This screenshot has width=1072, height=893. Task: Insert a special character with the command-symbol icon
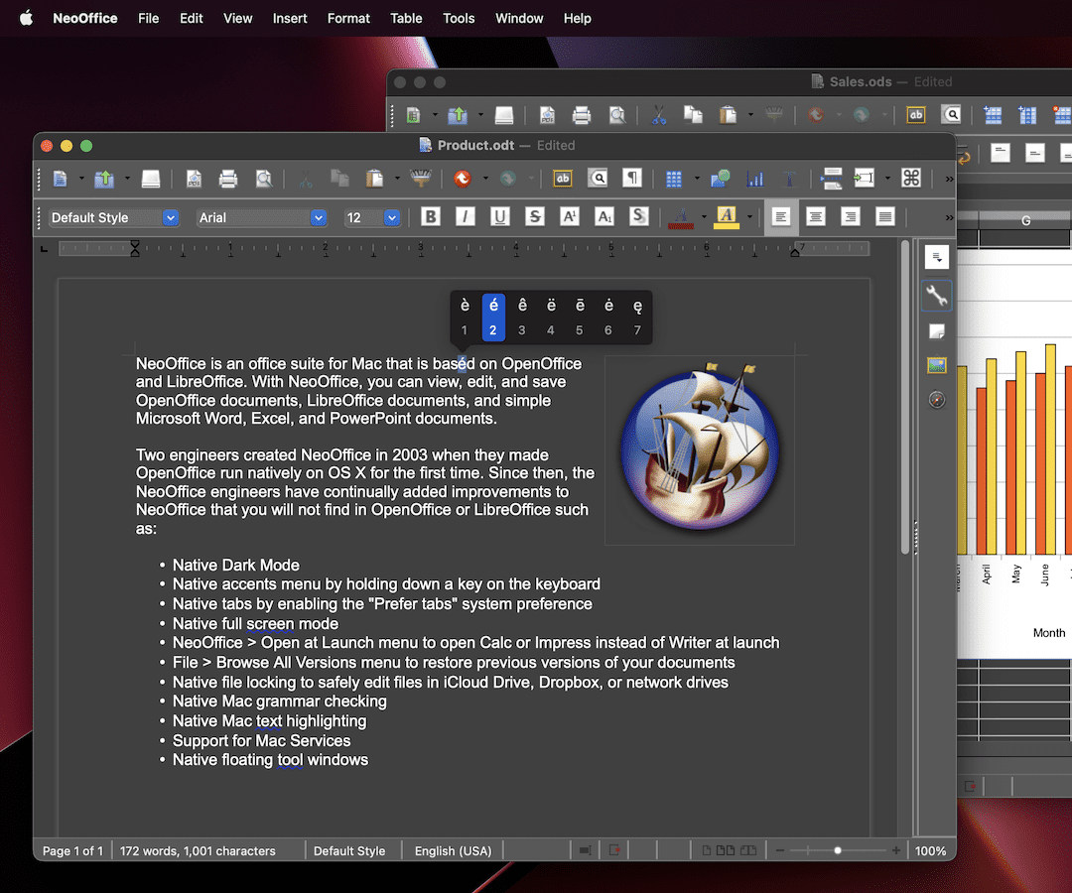click(911, 179)
